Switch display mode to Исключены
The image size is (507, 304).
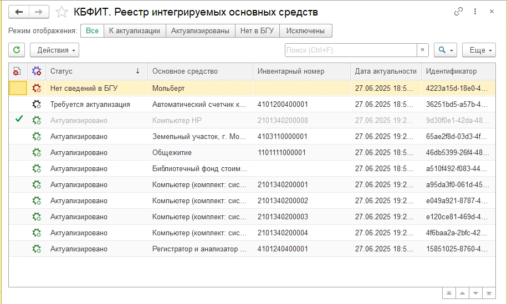(305, 30)
